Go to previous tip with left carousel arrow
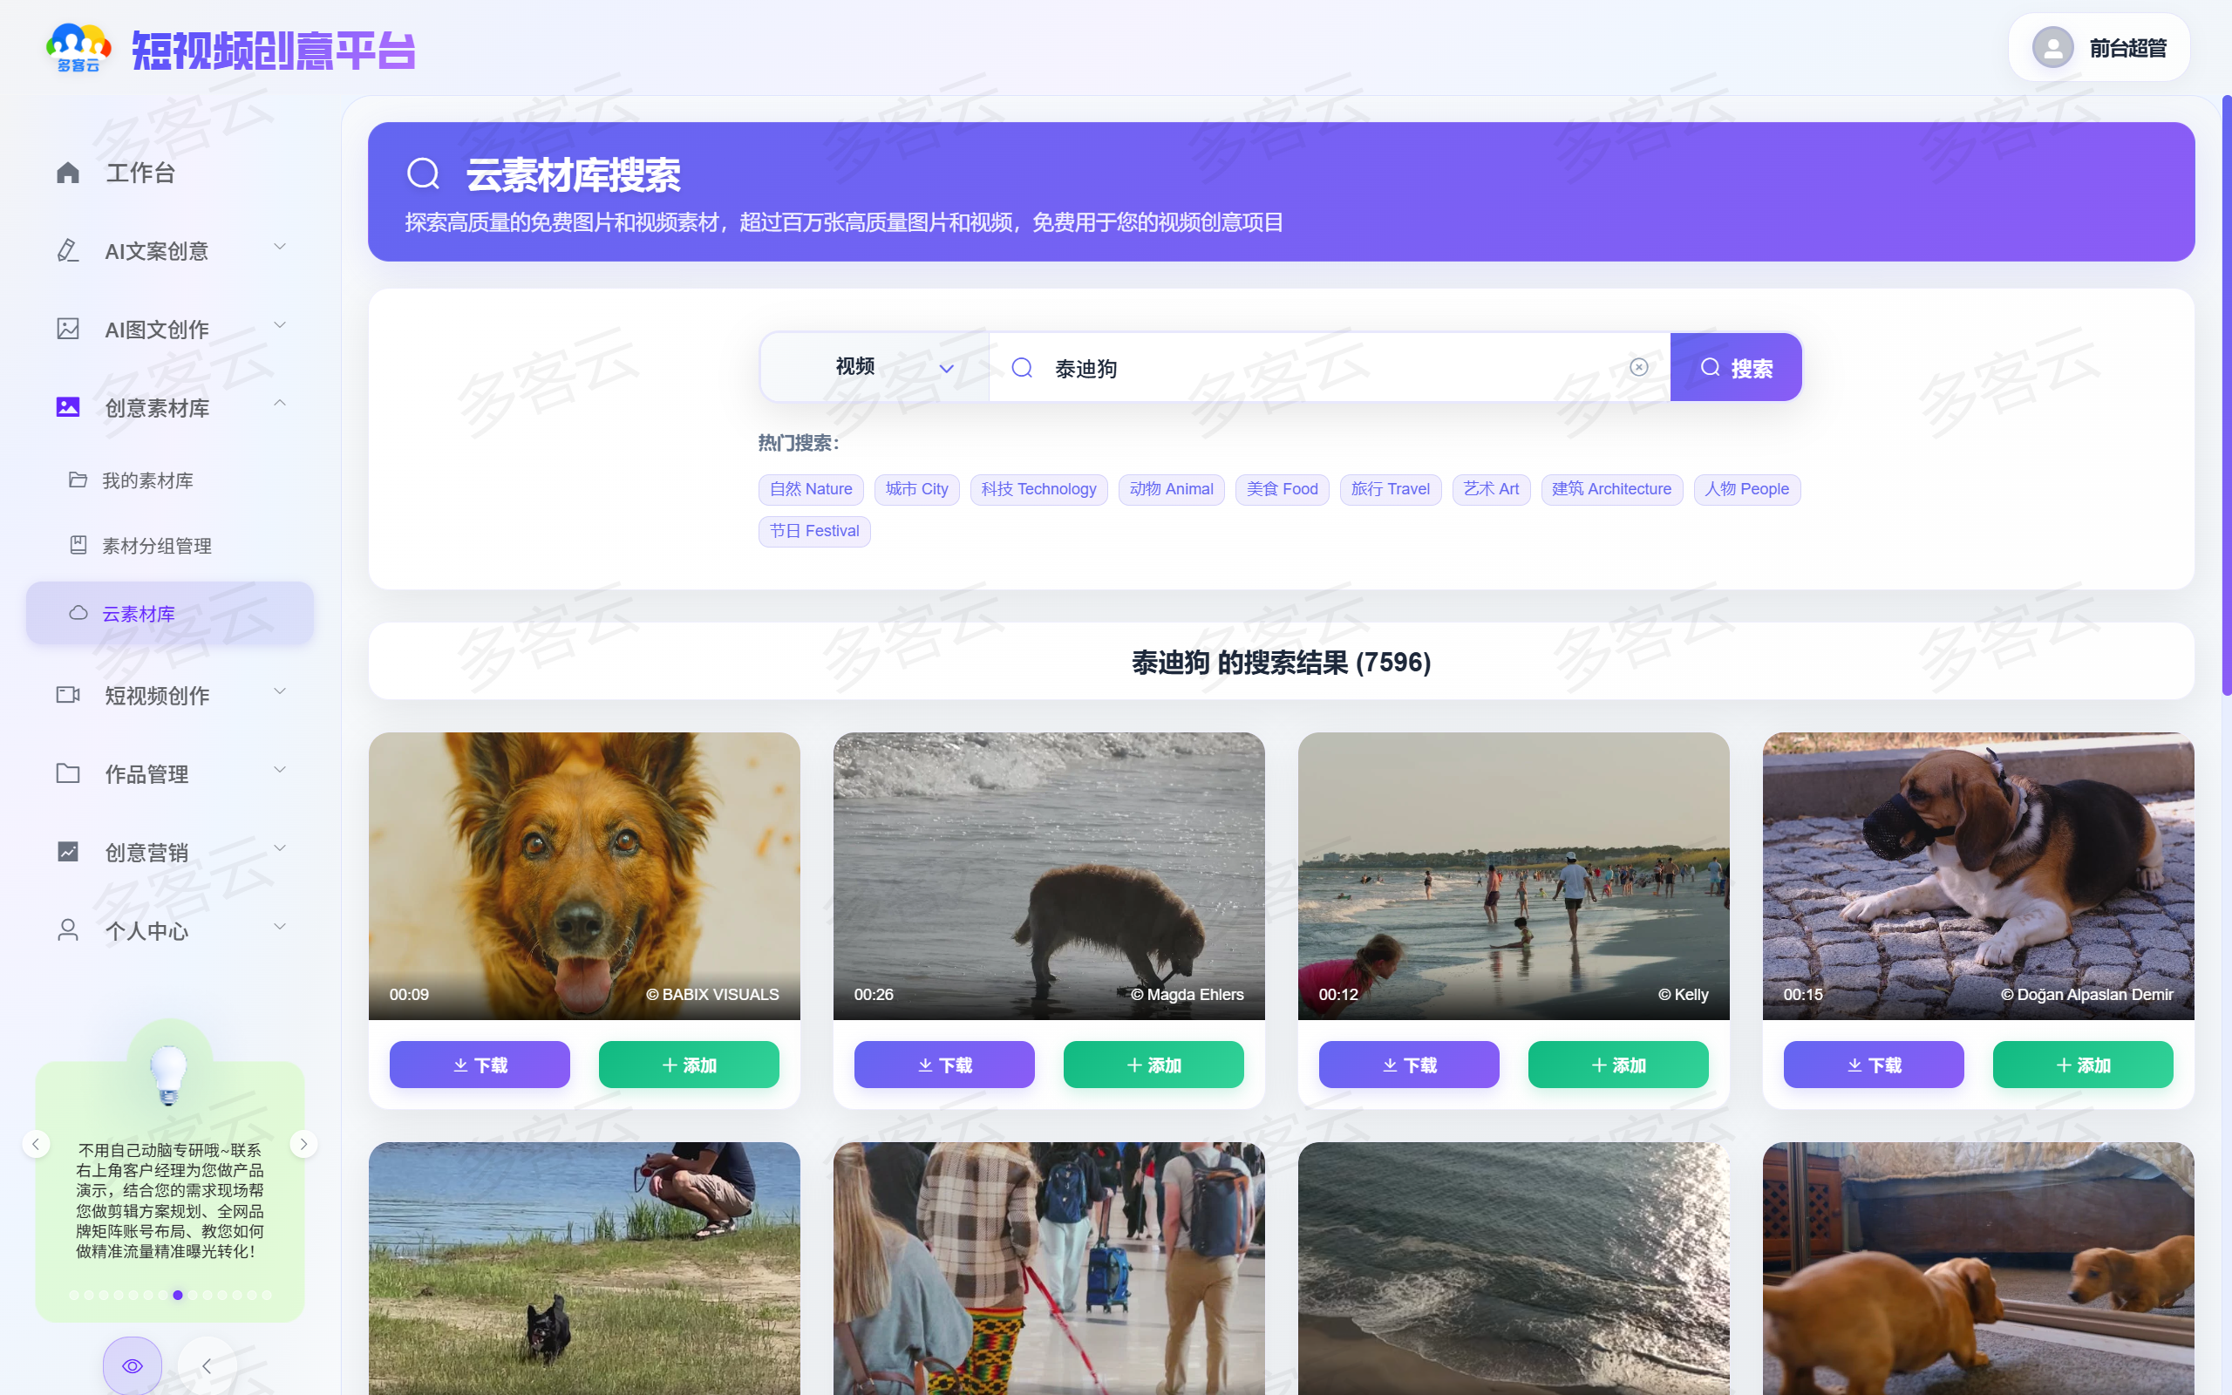 pyautogui.click(x=36, y=1144)
